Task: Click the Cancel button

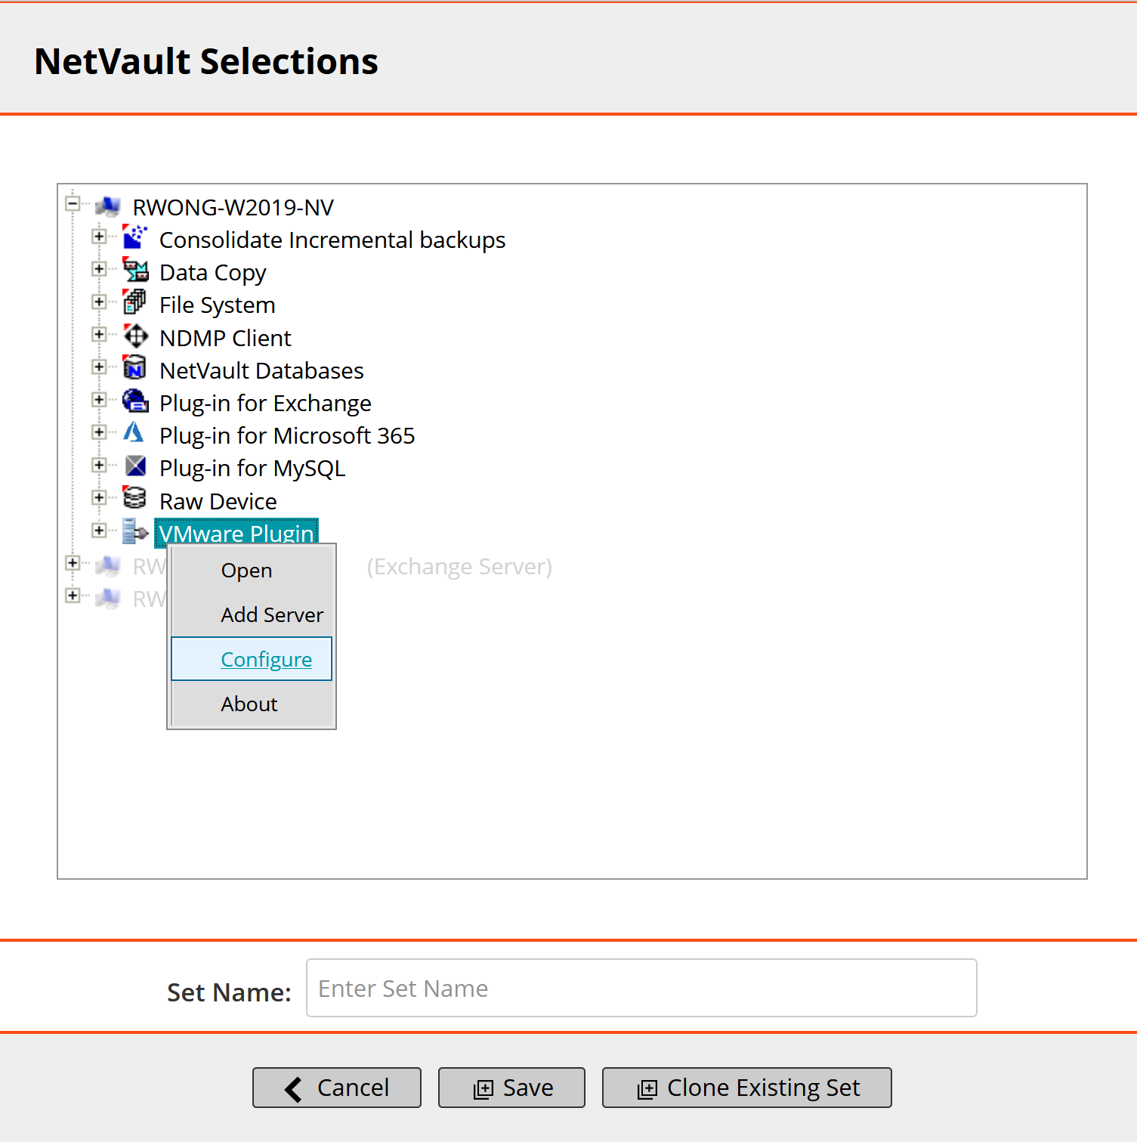Action: 337,1088
